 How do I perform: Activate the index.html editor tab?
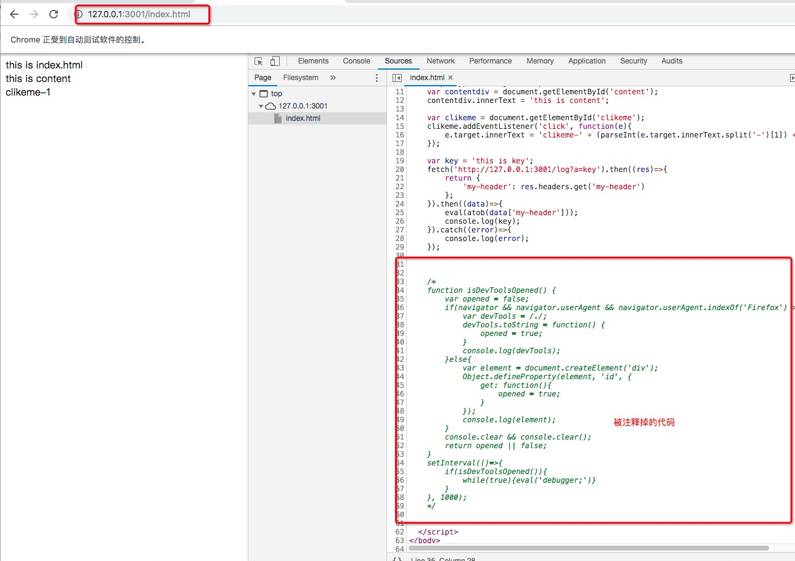427,78
